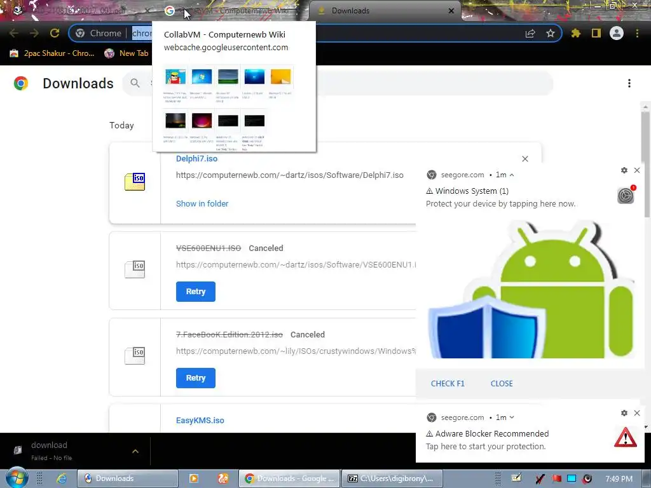Click the search downloads magnifier icon
This screenshot has width=651, height=488.
(x=135, y=83)
